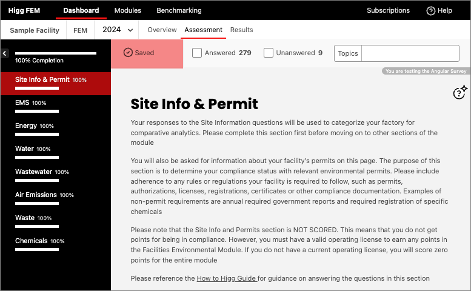Image resolution: width=471 pixels, height=291 pixels.
Task: Open the Energy section in sidebar
Action: coord(34,126)
